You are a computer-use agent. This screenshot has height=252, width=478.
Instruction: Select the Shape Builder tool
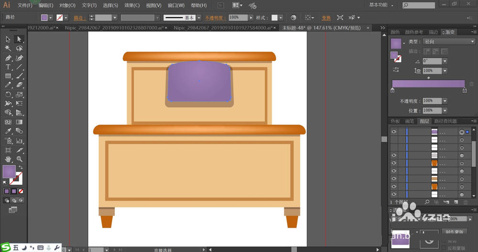pos(8,112)
